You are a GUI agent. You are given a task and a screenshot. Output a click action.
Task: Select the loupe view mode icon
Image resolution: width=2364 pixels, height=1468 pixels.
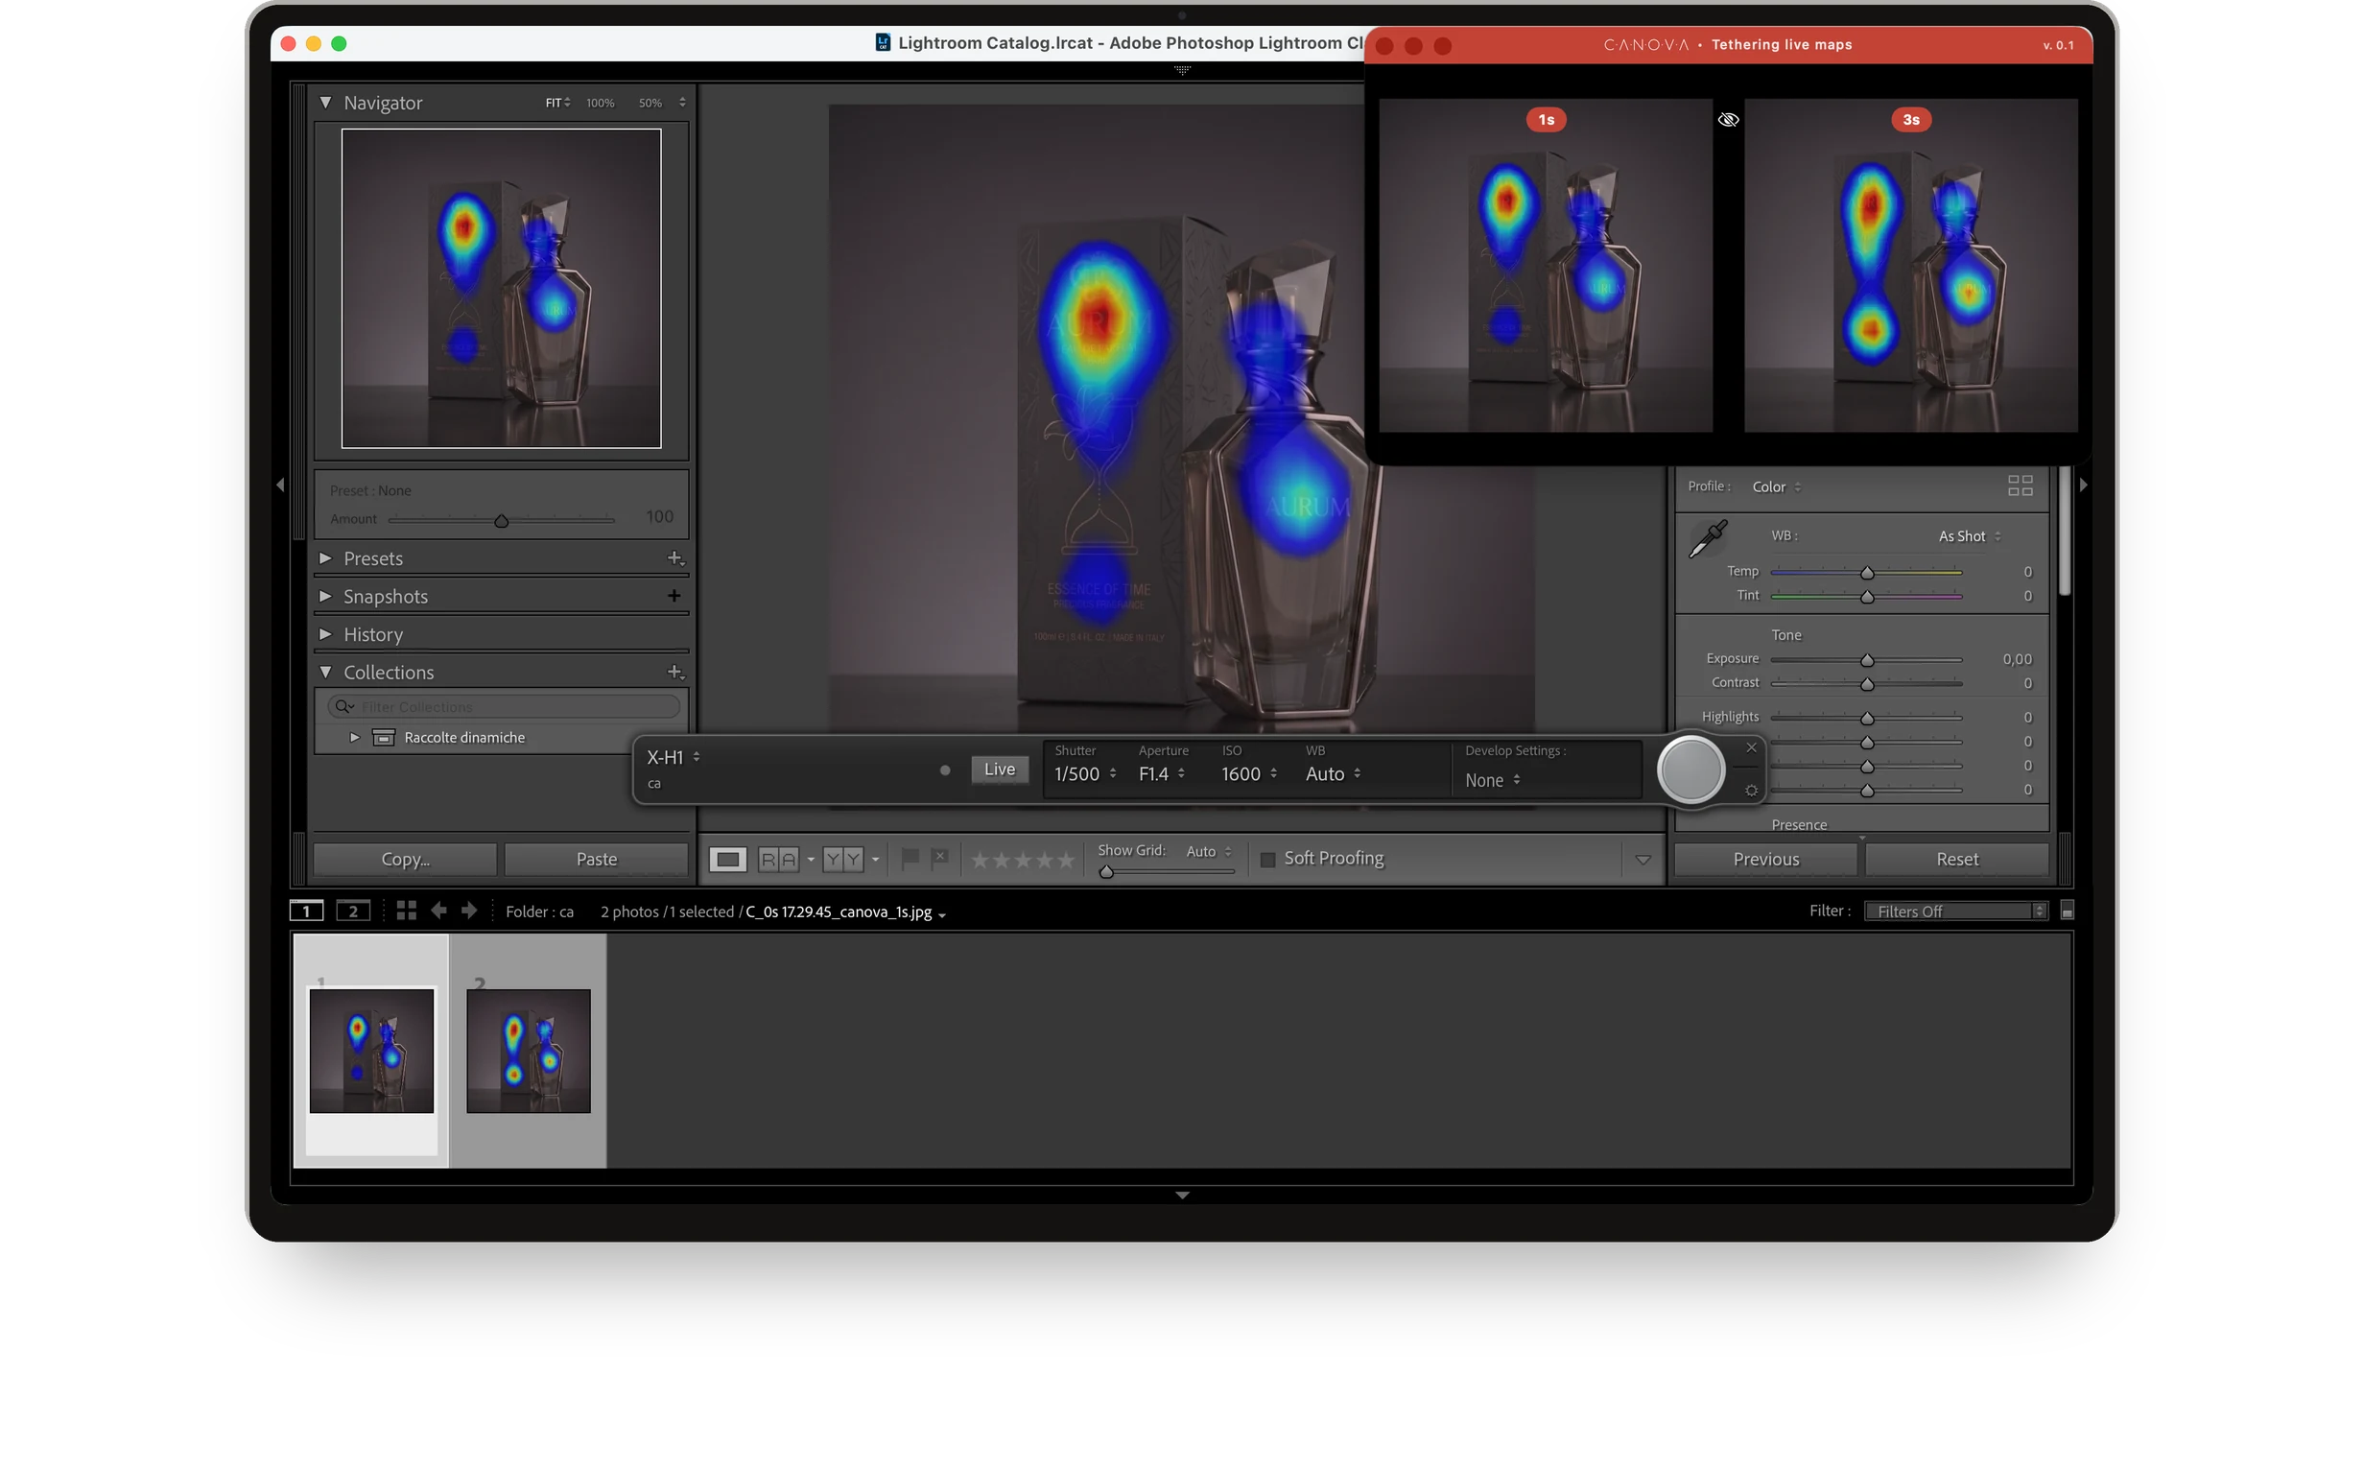(x=727, y=860)
